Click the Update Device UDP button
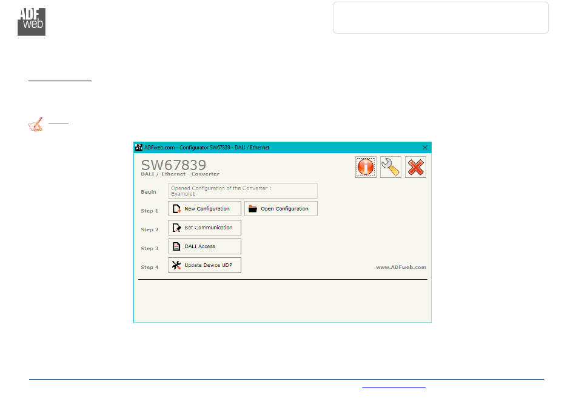The image size is (576, 399). 204,265
